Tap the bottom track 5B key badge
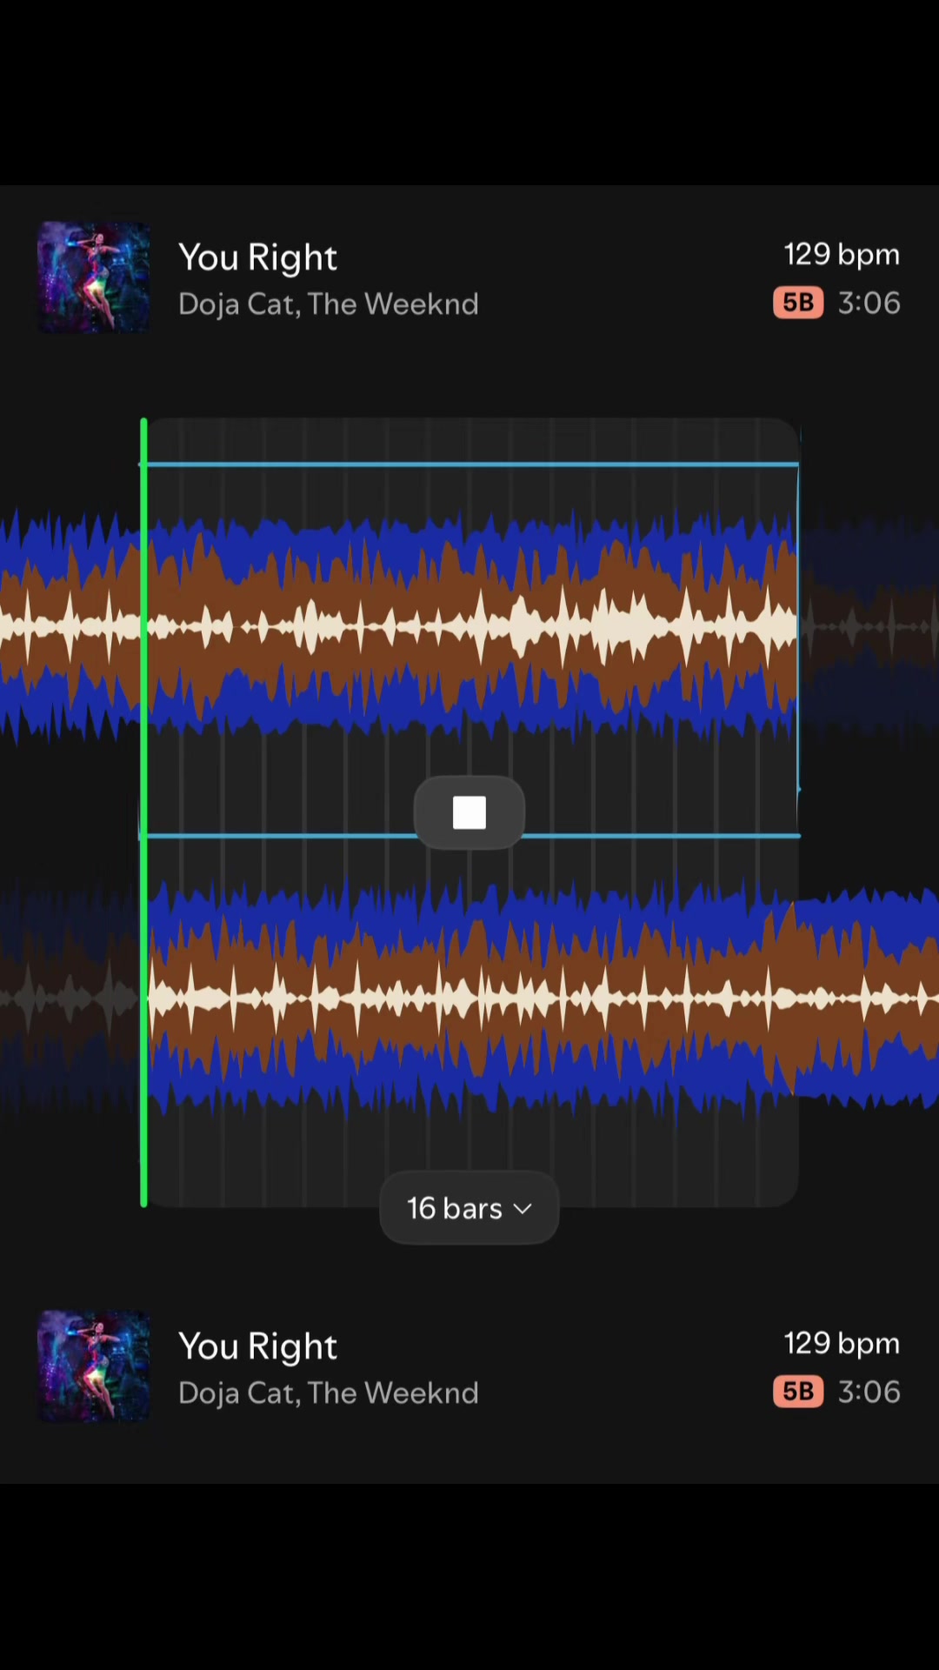 (798, 1392)
